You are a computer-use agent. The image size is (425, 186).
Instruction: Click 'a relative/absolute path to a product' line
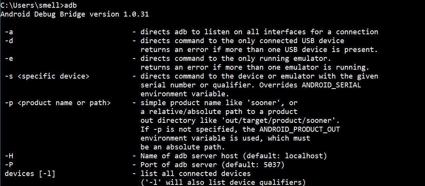pos(219,112)
